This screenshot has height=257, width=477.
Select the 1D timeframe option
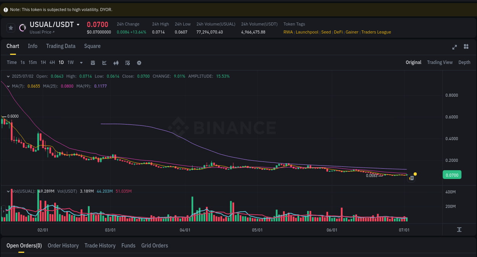coord(61,62)
